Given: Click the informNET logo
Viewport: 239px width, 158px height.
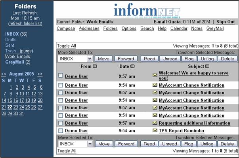Looking at the screenshot, I should (147, 10).
